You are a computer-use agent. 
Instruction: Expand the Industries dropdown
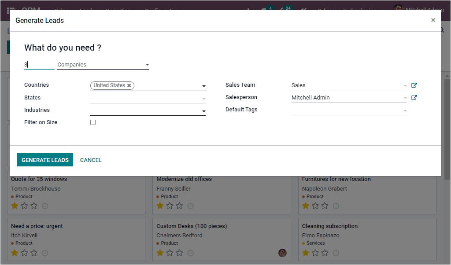click(203, 110)
